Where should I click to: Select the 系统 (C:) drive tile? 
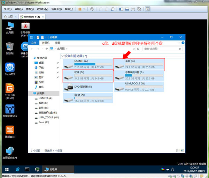pos(139,64)
